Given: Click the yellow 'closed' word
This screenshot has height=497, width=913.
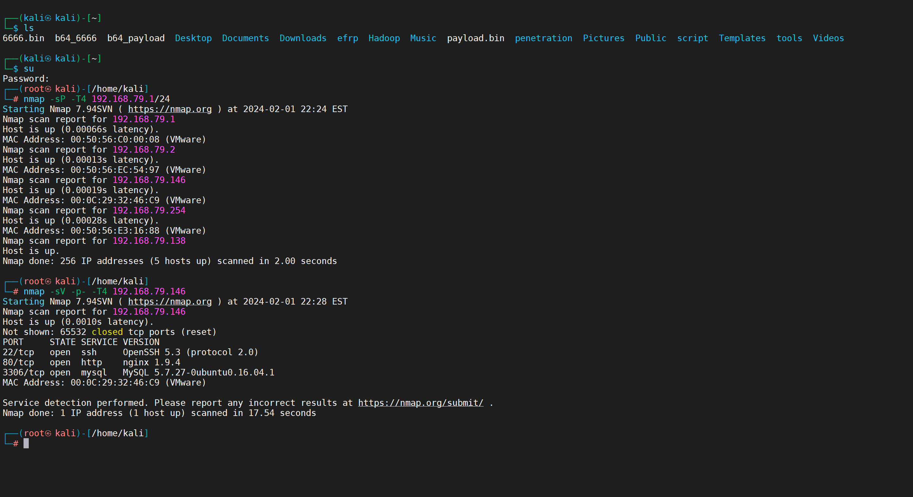Looking at the screenshot, I should click(x=107, y=332).
